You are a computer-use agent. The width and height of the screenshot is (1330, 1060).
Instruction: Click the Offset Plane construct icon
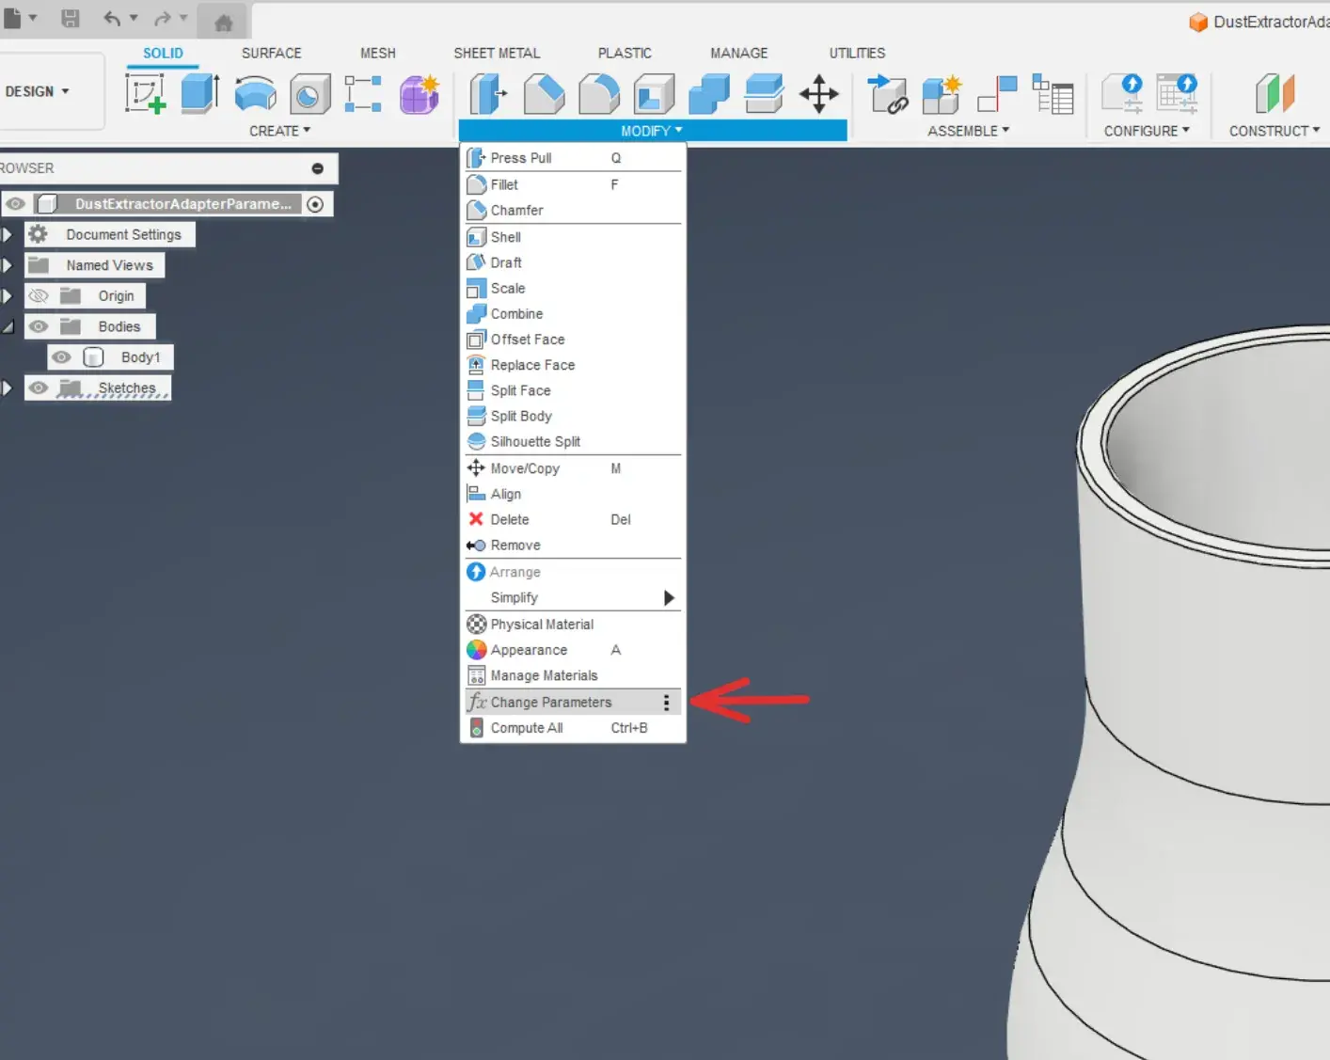point(1275,94)
